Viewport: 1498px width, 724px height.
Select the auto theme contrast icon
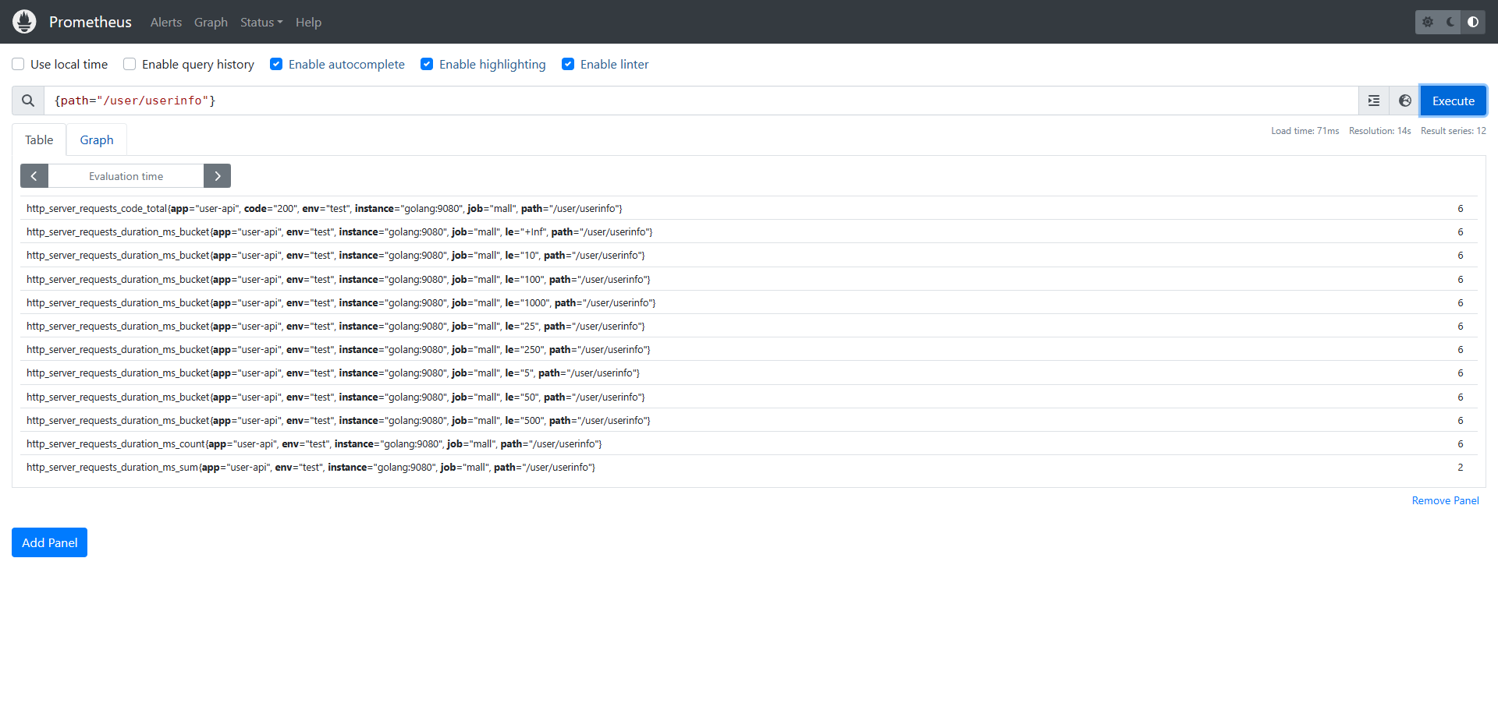[x=1473, y=22]
